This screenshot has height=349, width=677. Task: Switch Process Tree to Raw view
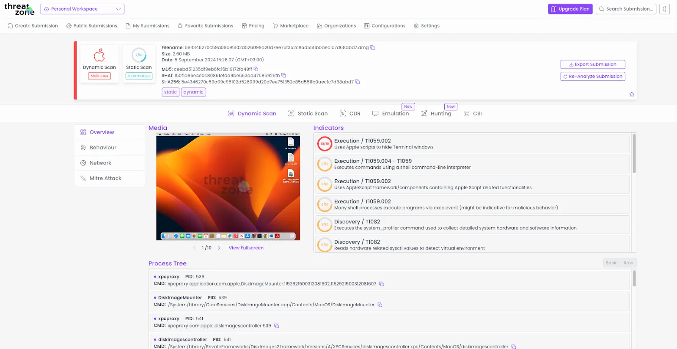[x=628, y=263]
